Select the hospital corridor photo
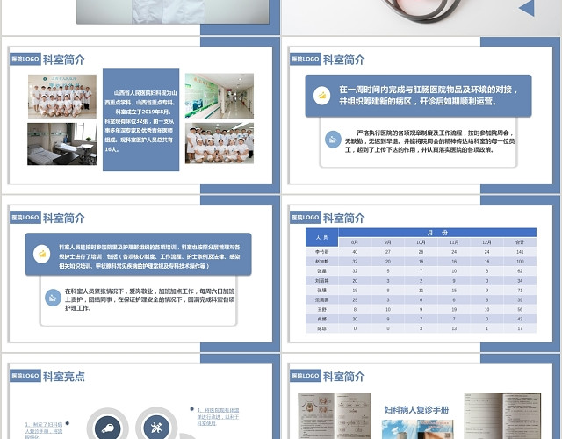Viewport: 562px width, 439px height. click(220, 96)
